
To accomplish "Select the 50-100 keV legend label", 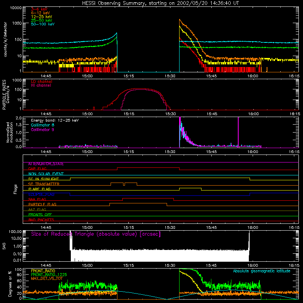I will point(43,24).
